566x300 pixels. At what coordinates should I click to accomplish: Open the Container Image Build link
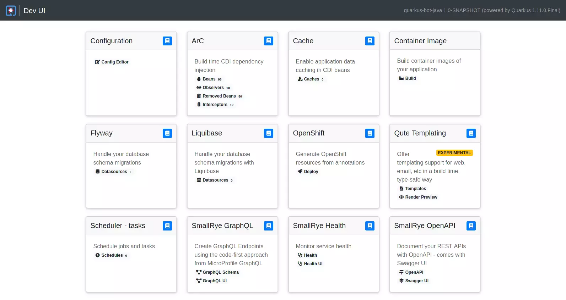coord(410,78)
